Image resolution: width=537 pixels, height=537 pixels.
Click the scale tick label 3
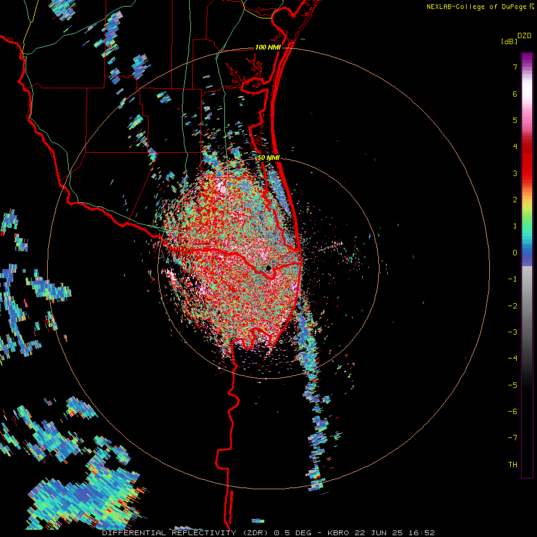point(515,173)
